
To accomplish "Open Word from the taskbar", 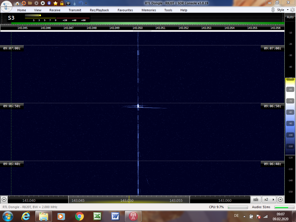I will point(115,216).
